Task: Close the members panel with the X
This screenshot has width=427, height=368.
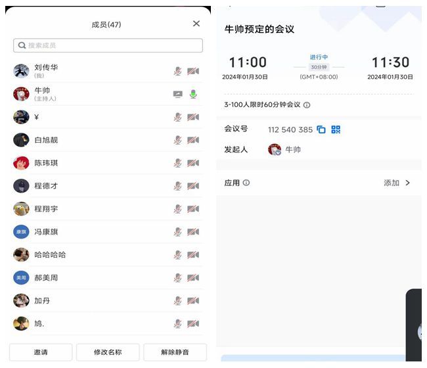Action: point(196,24)
